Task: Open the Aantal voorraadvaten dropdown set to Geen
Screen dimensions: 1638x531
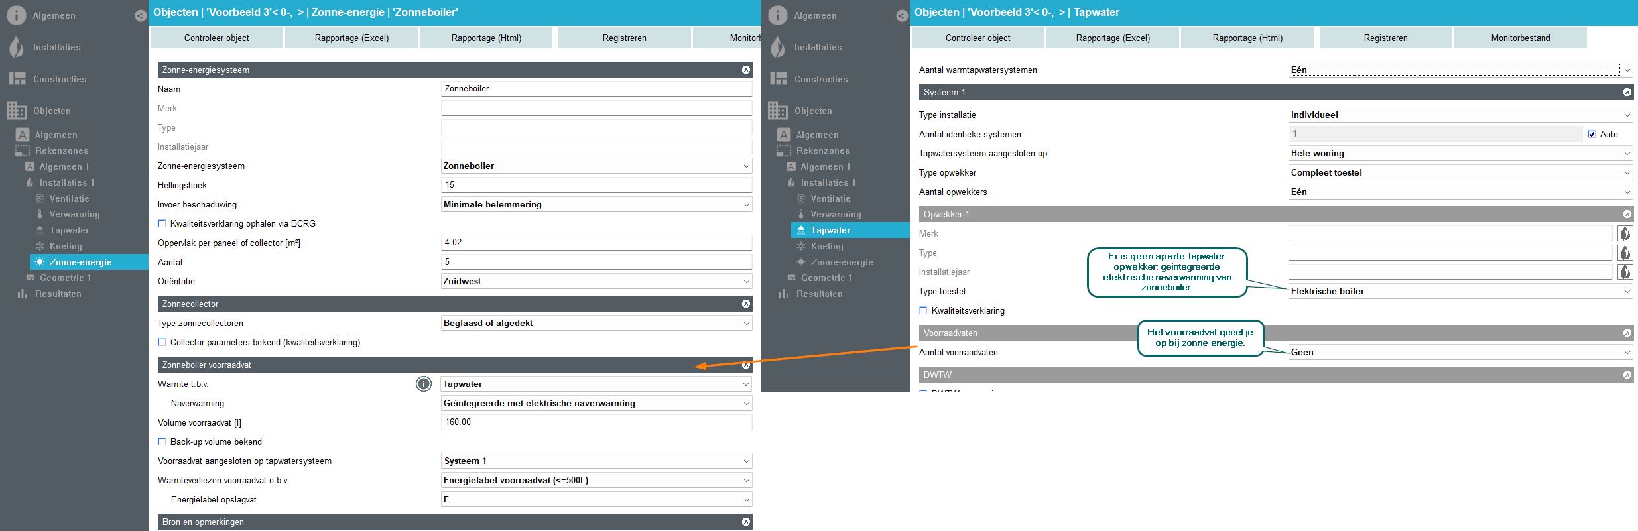Action: 1460,352
